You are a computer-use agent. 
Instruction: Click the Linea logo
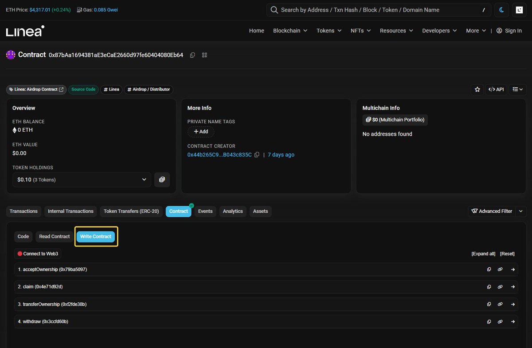point(25,31)
